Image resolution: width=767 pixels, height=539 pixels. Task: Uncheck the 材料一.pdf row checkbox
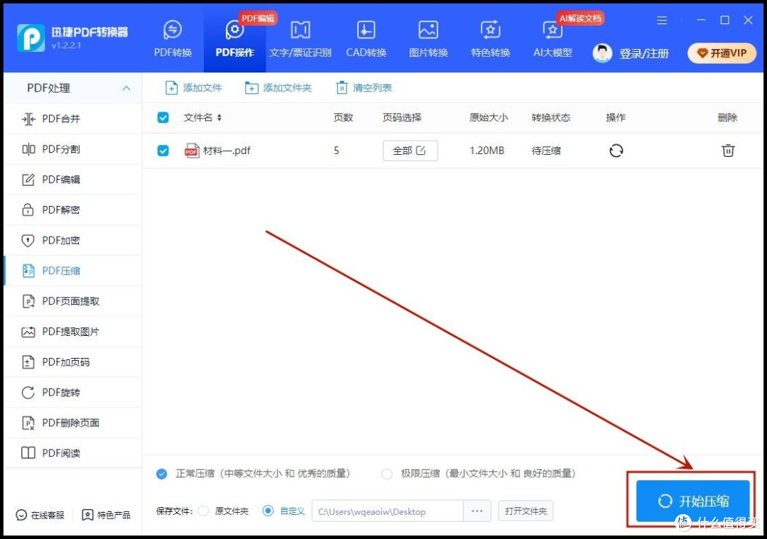(x=163, y=151)
